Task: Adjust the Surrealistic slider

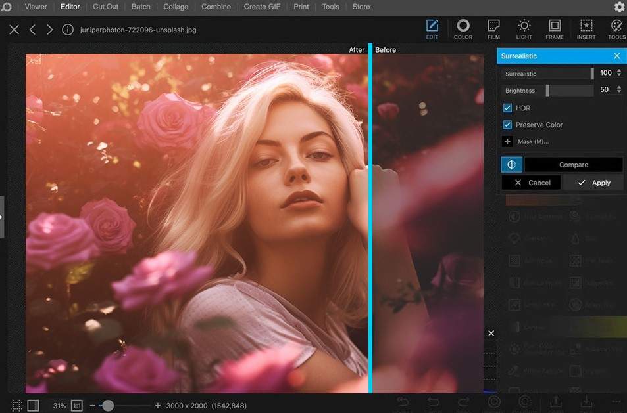Action: coord(548,74)
